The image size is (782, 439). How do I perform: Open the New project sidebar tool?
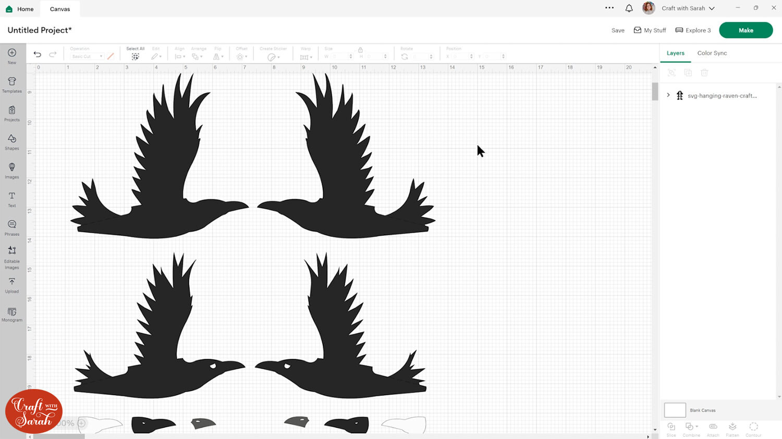click(11, 56)
